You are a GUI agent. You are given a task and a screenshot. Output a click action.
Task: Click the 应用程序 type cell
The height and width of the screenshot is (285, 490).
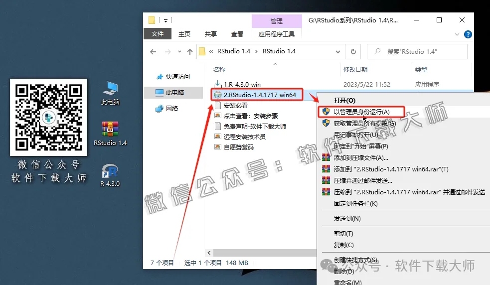[x=427, y=84]
